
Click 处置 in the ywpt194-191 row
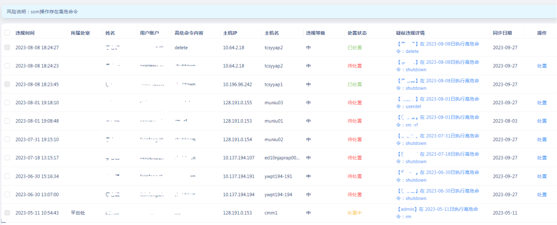coord(542,176)
